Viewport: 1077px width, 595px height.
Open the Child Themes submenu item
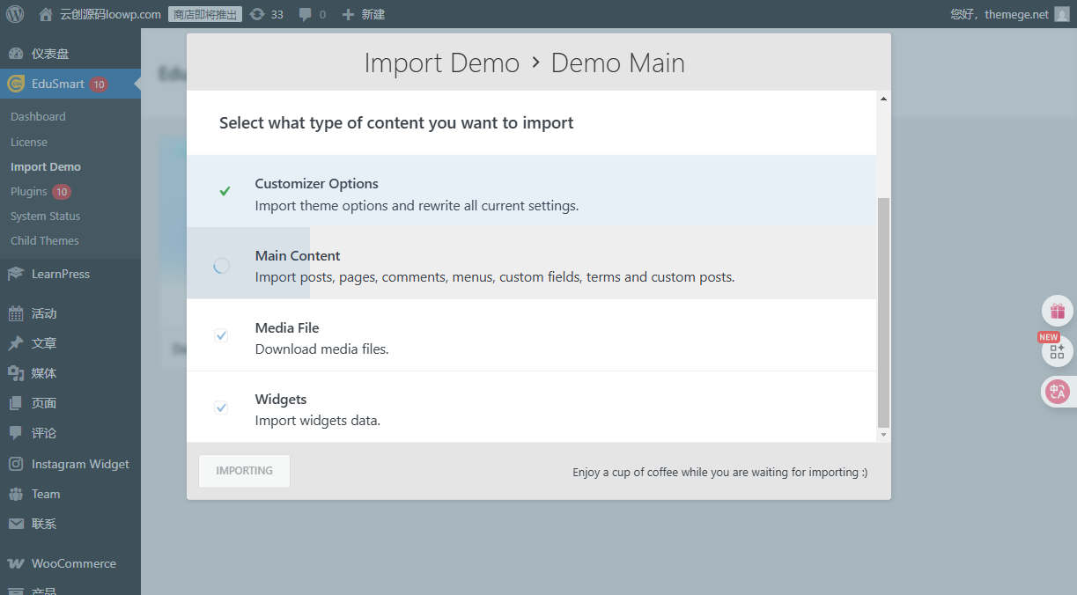(45, 240)
